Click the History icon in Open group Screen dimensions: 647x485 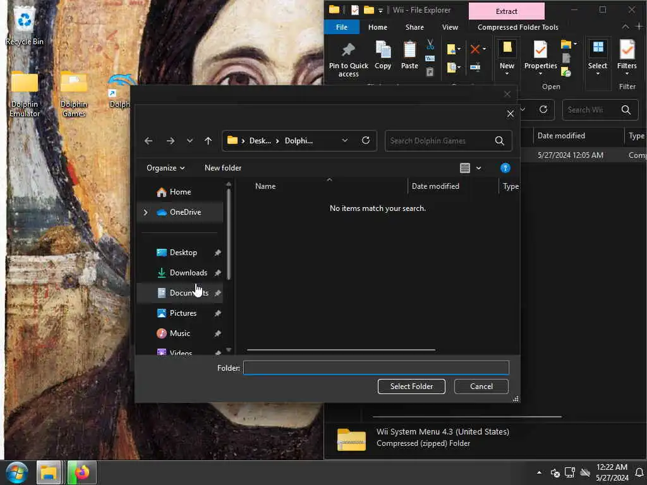(565, 72)
